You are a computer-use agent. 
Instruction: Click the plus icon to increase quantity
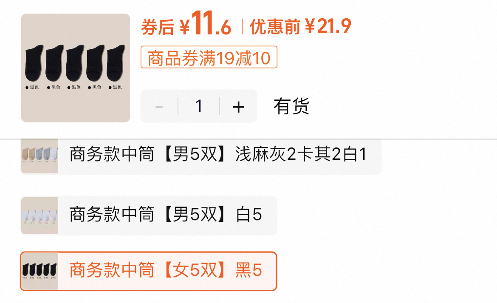pyautogui.click(x=238, y=107)
